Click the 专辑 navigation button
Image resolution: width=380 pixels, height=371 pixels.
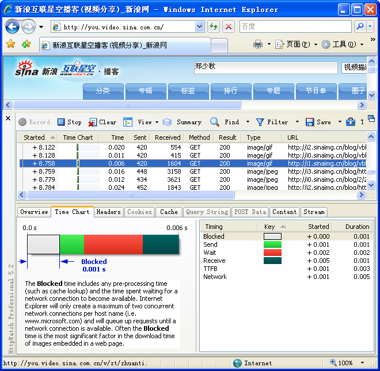pos(146,90)
